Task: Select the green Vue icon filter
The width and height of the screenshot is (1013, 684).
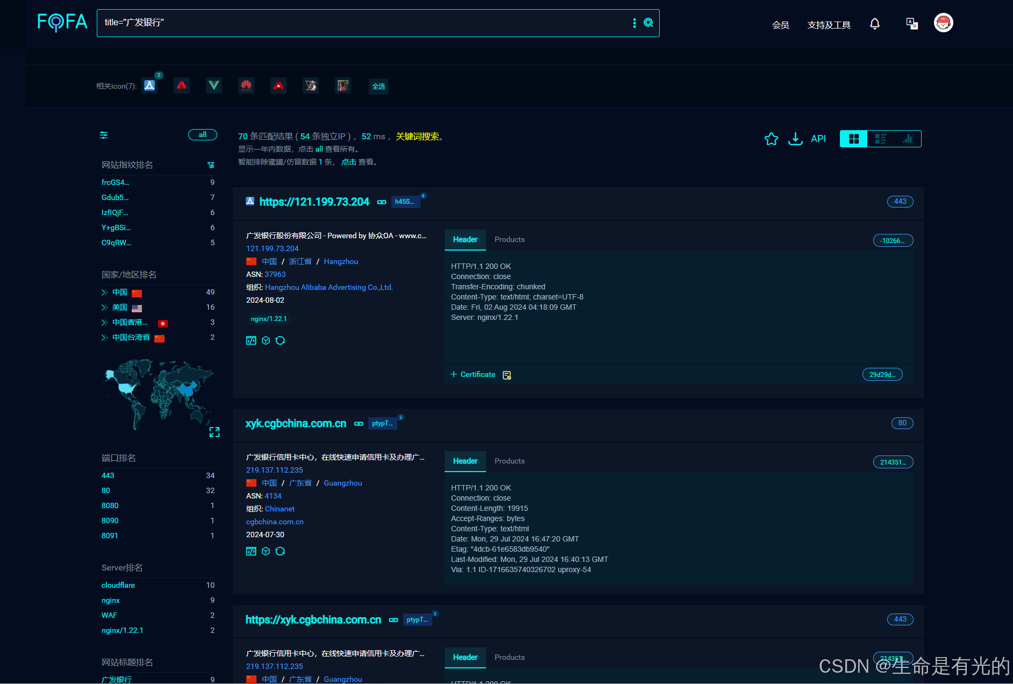Action: click(x=214, y=85)
